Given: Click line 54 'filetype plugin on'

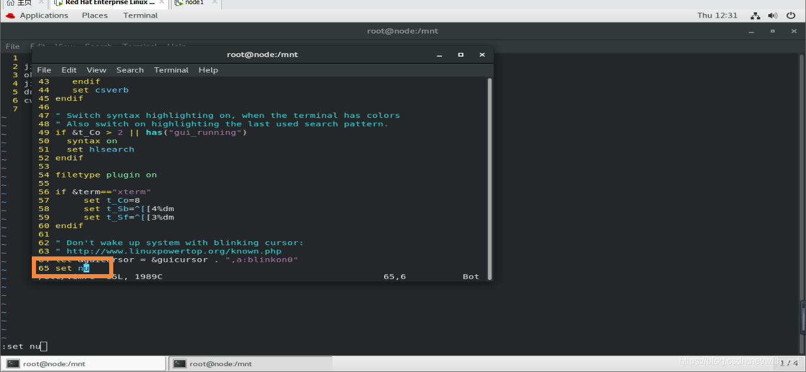Looking at the screenshot, I should 106,175.
